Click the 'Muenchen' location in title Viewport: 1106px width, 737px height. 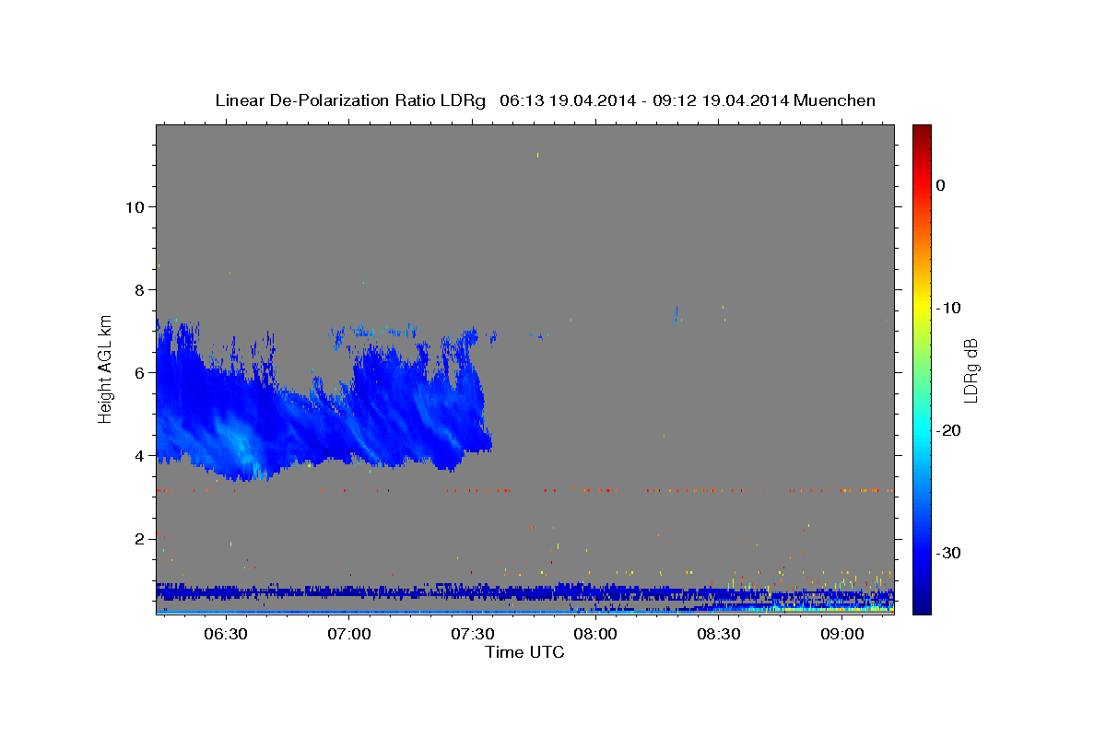pos(837,100)
